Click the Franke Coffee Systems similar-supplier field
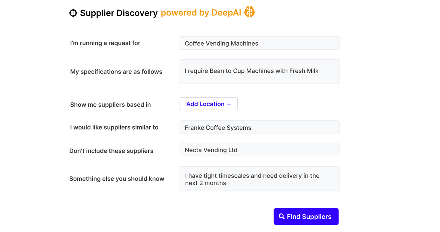 pos(259,127)
